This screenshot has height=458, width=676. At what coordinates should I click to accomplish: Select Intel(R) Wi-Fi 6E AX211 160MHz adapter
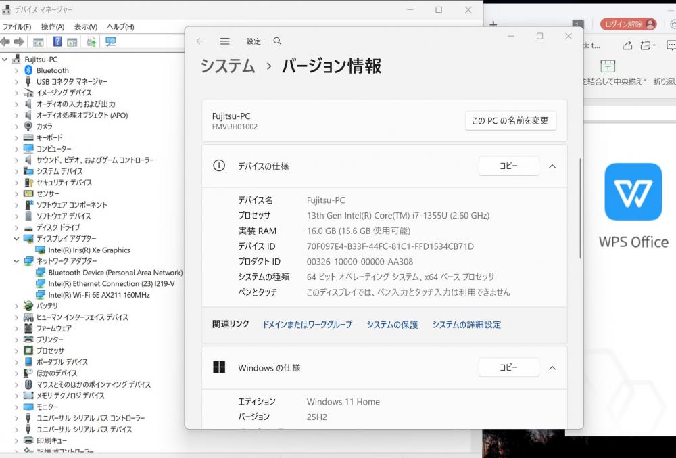click(x=99, y=295)
